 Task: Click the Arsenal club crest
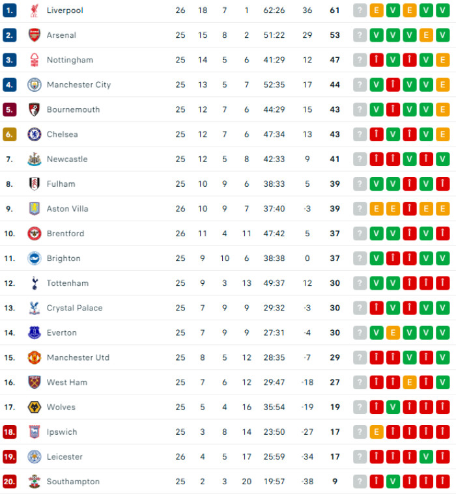34,35
